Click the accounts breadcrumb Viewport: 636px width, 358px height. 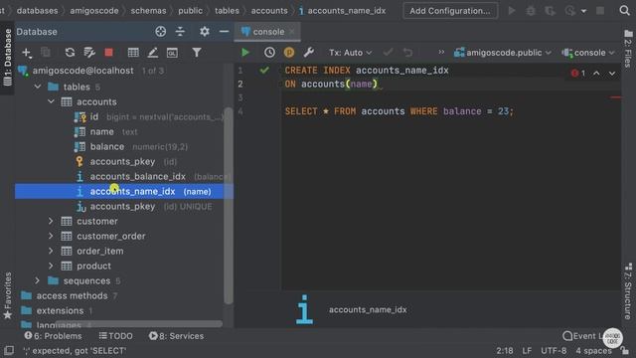pyautogui.click(x=269, y=11)
